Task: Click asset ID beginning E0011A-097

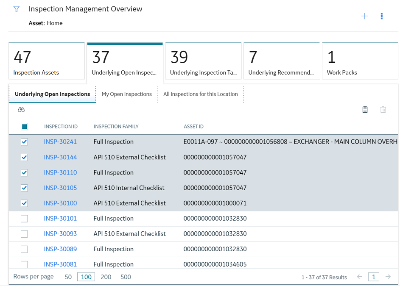Action: tap(290, 142)
